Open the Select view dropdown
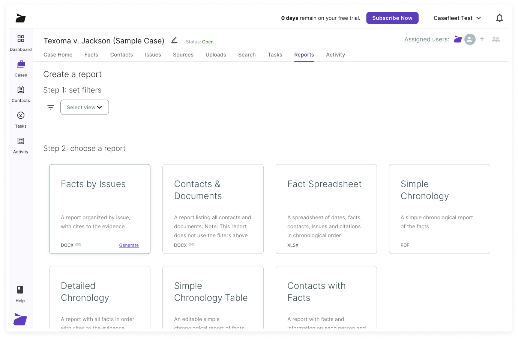 (84, 107)
